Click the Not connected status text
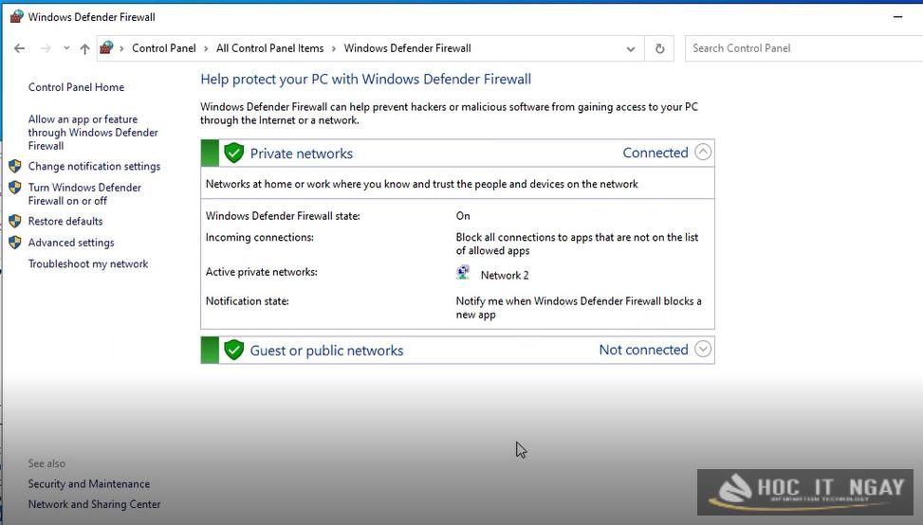This screenshot has width=923, height=525. [x=643, y=350]
